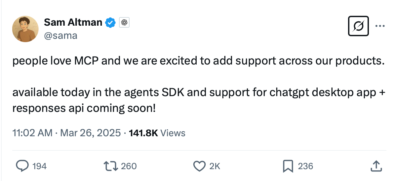The image size is (396, 181).
Task: Open Sam Altman's profile picture
Action: point(25,29)
